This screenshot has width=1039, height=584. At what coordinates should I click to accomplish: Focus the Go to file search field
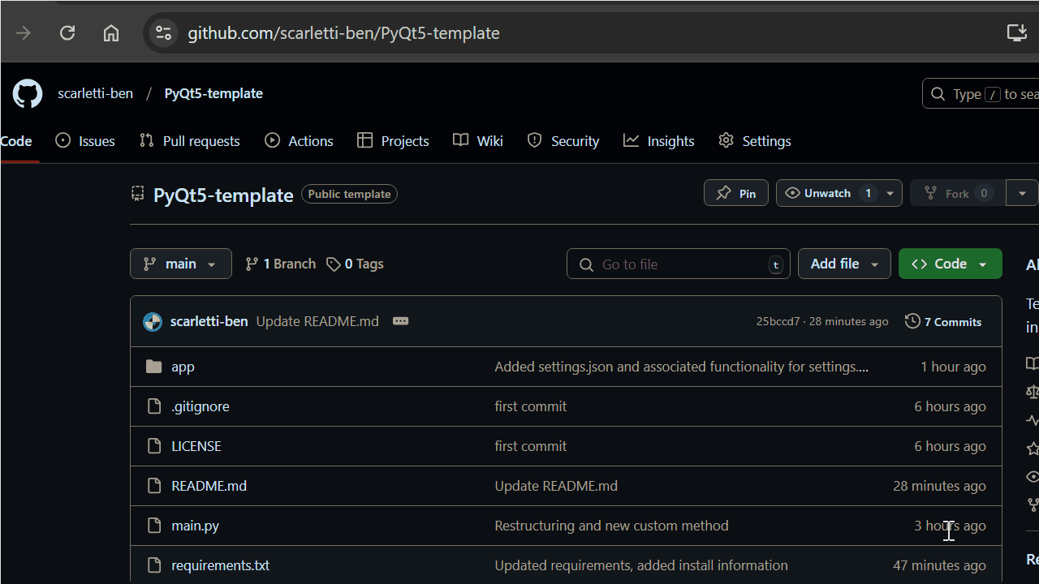point(679,264)
